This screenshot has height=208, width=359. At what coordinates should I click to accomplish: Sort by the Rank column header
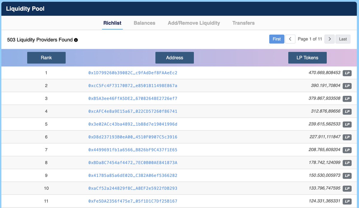click(46, 58)
